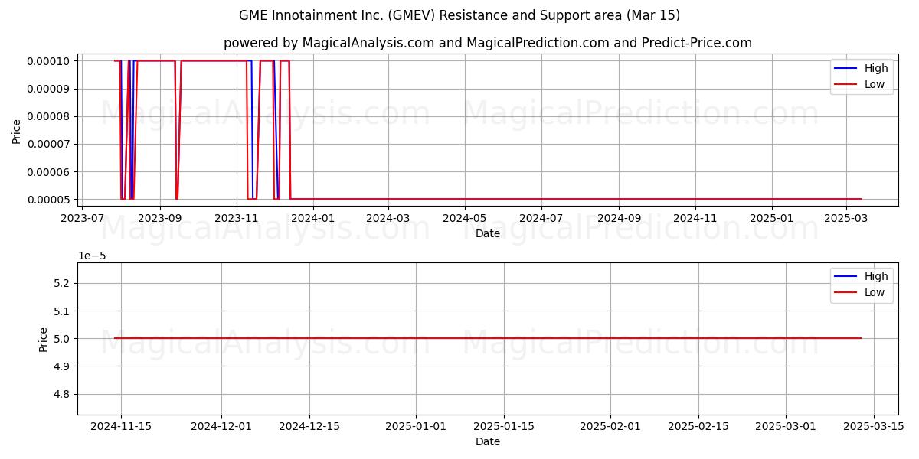Image resolution: width=919 pixels, height=459 pixels.
Task: Click the '2025-01' tick label in upper chart
Action: coord(772,218)
